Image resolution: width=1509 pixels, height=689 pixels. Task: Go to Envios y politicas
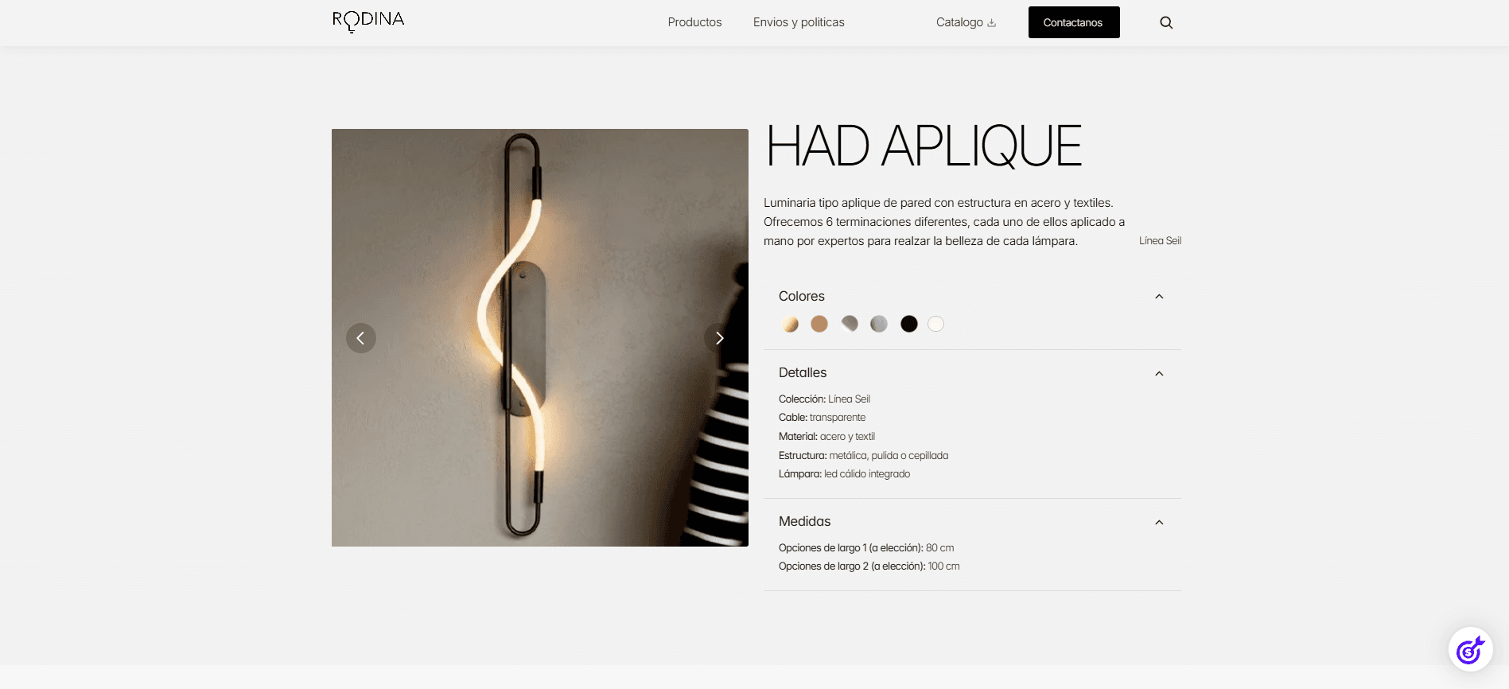click(799, 22)
